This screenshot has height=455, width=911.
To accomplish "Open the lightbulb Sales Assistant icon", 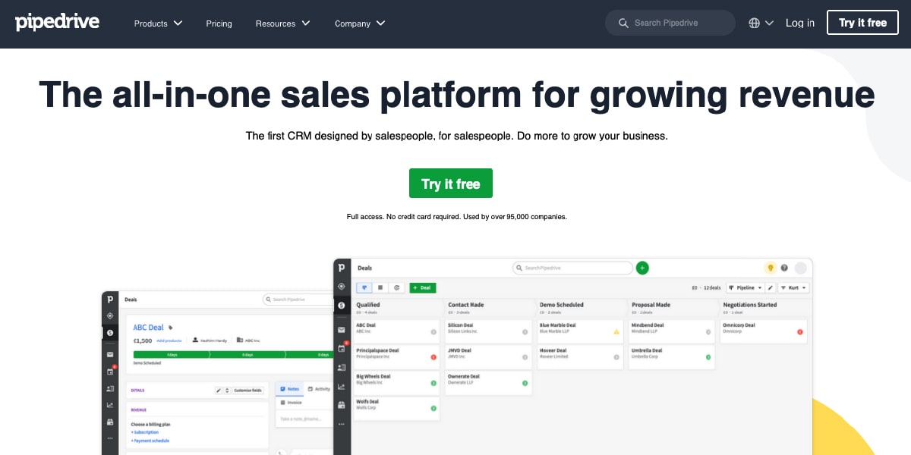I will coord(771,268).
